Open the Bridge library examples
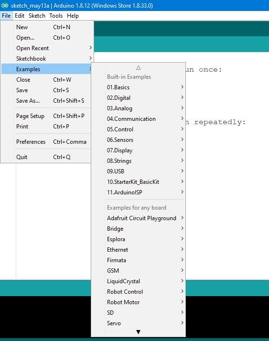Viewport: 269px width, 341px height. click(x=138, y=229)
